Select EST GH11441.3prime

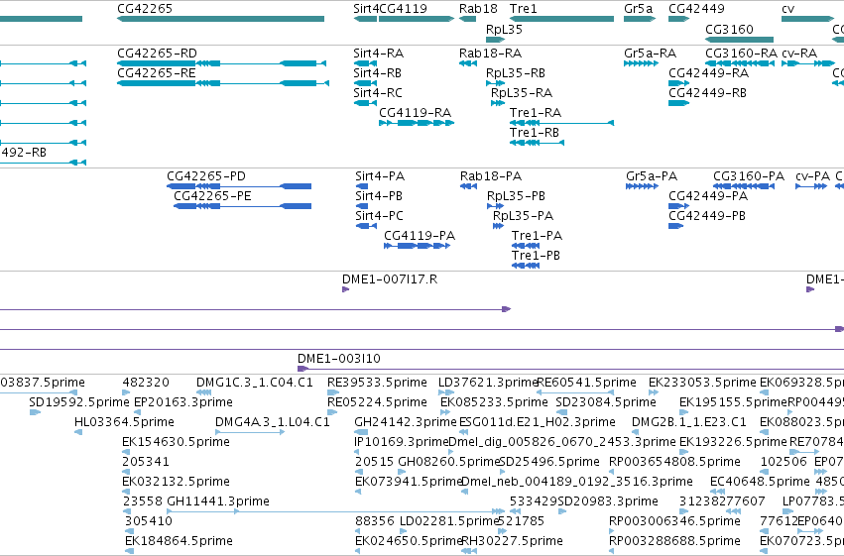(218, 501)
